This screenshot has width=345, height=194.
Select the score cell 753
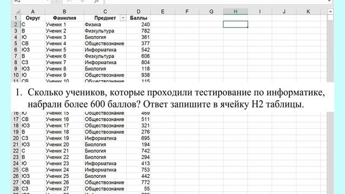(139, 170)
